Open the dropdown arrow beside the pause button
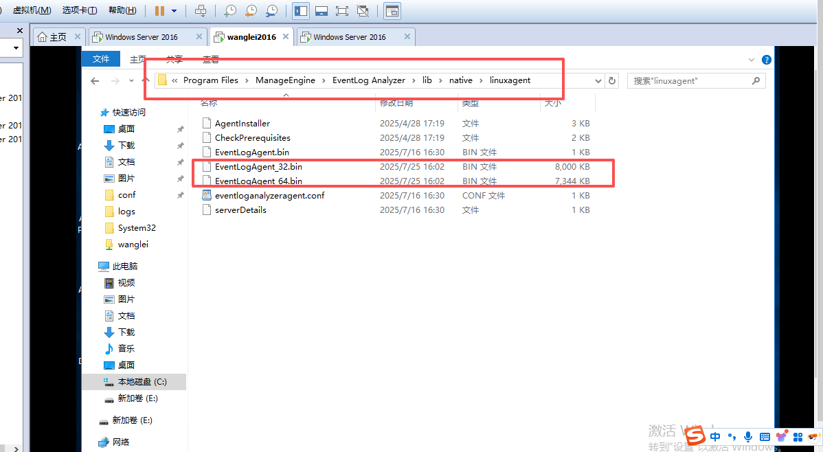This screenshot has width=823, height=452. [x=174, y=11]
